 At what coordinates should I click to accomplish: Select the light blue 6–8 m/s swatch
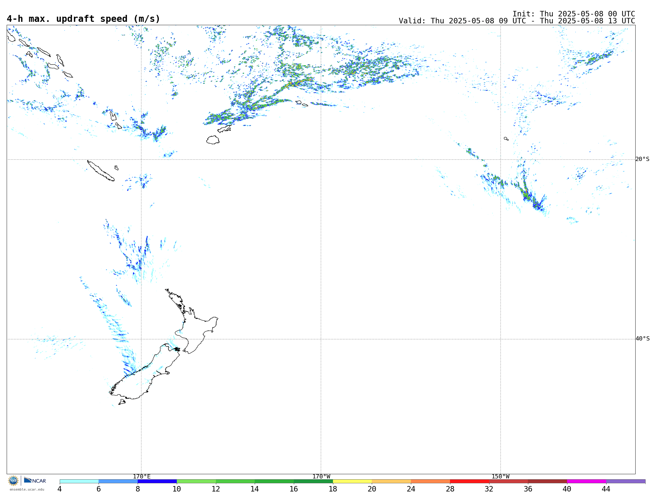(x=118, y=481)
